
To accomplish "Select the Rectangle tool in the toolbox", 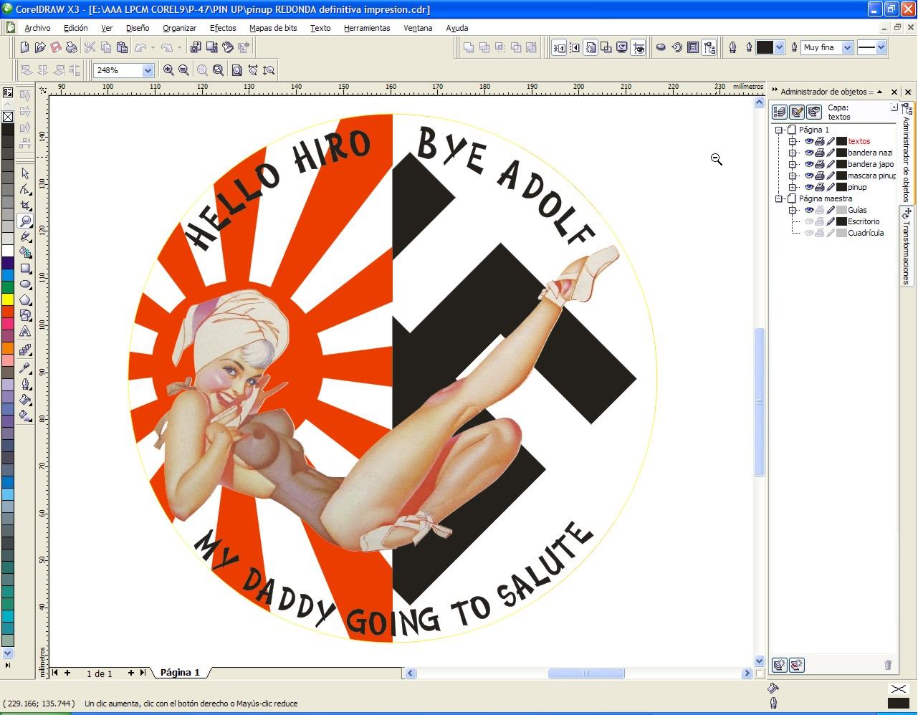I will 26,269.
